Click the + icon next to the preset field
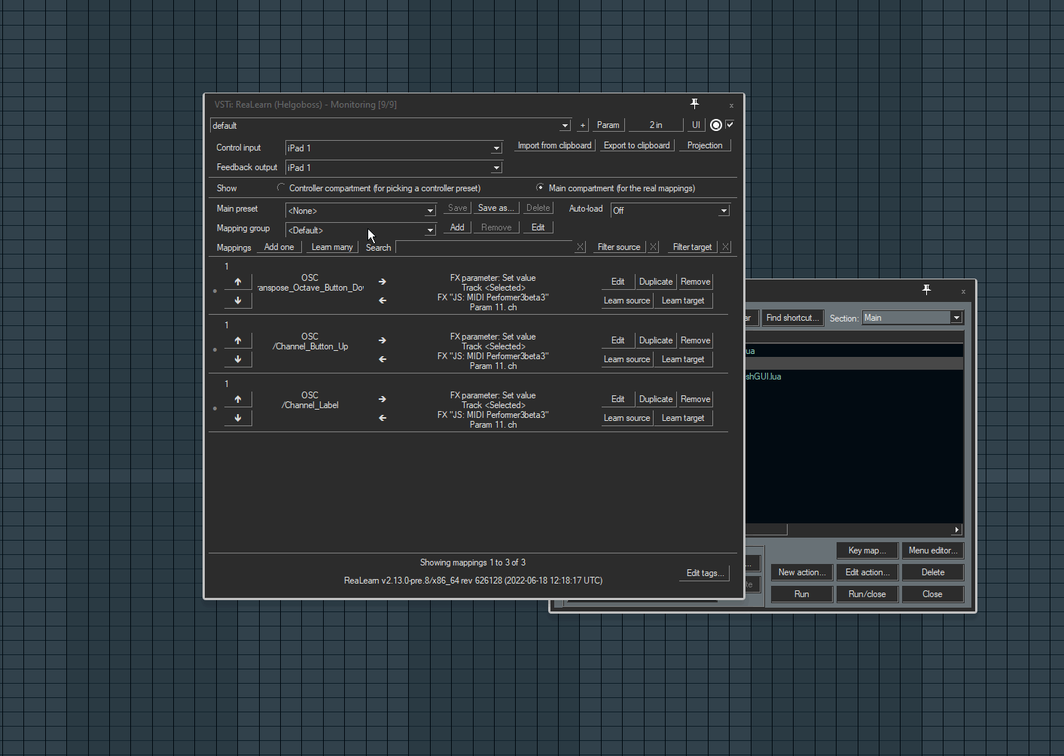Screen dimensions: 1064x756 pyautogui.click(x=581, y=125)
